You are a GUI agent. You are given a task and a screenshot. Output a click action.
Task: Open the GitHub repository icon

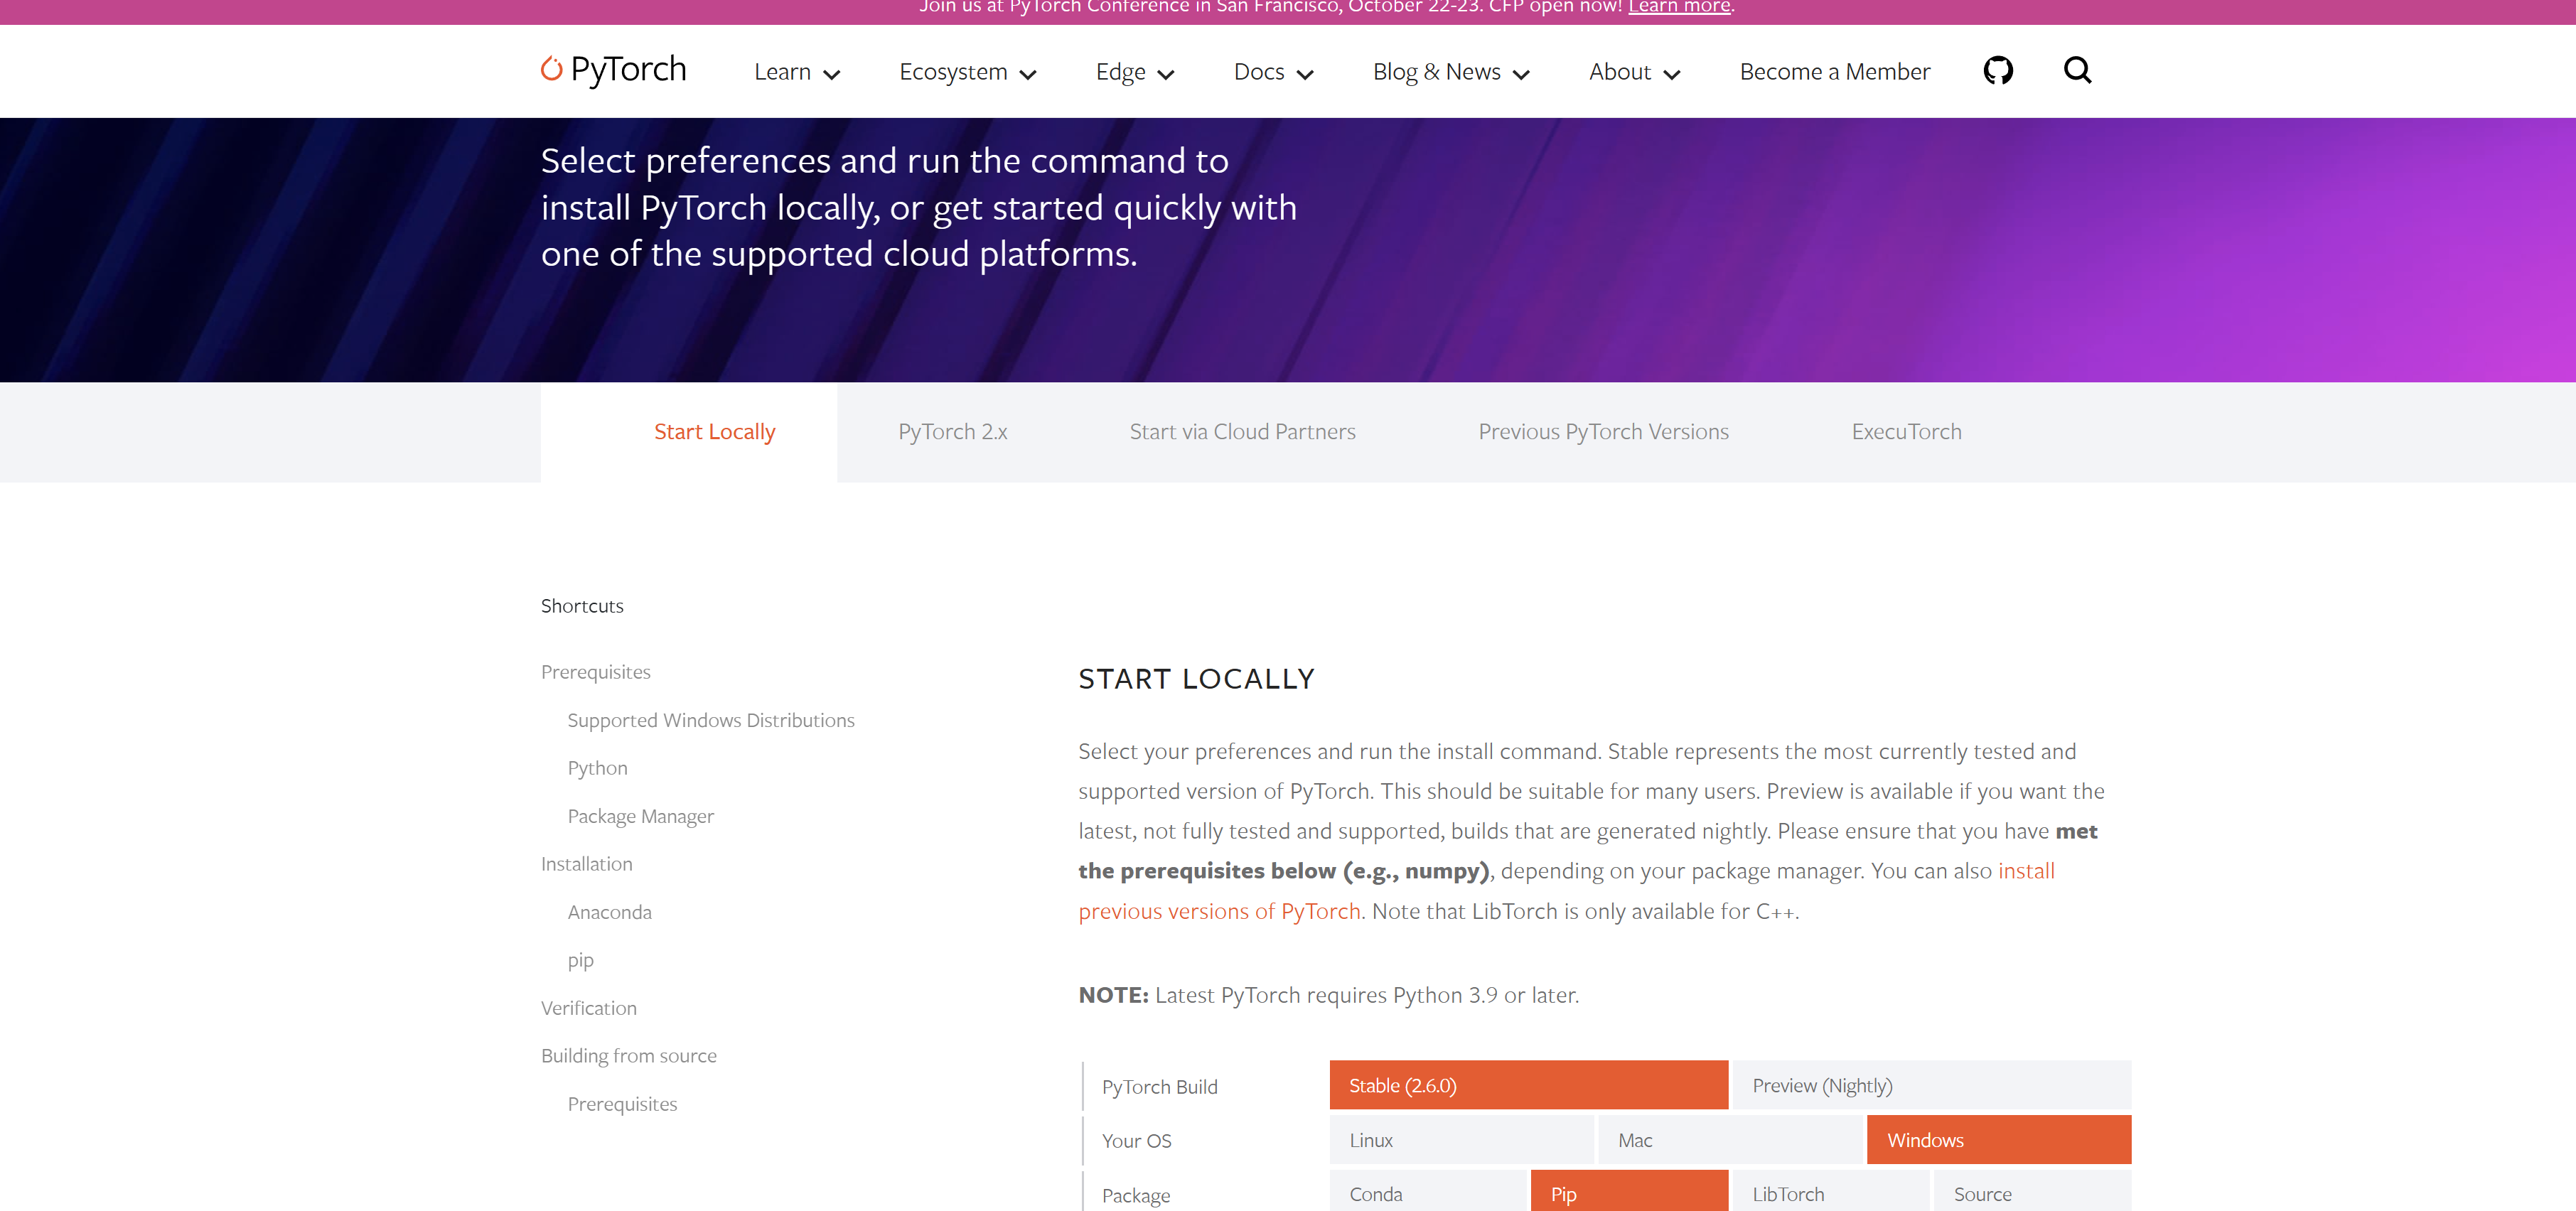pos(1997,71)
